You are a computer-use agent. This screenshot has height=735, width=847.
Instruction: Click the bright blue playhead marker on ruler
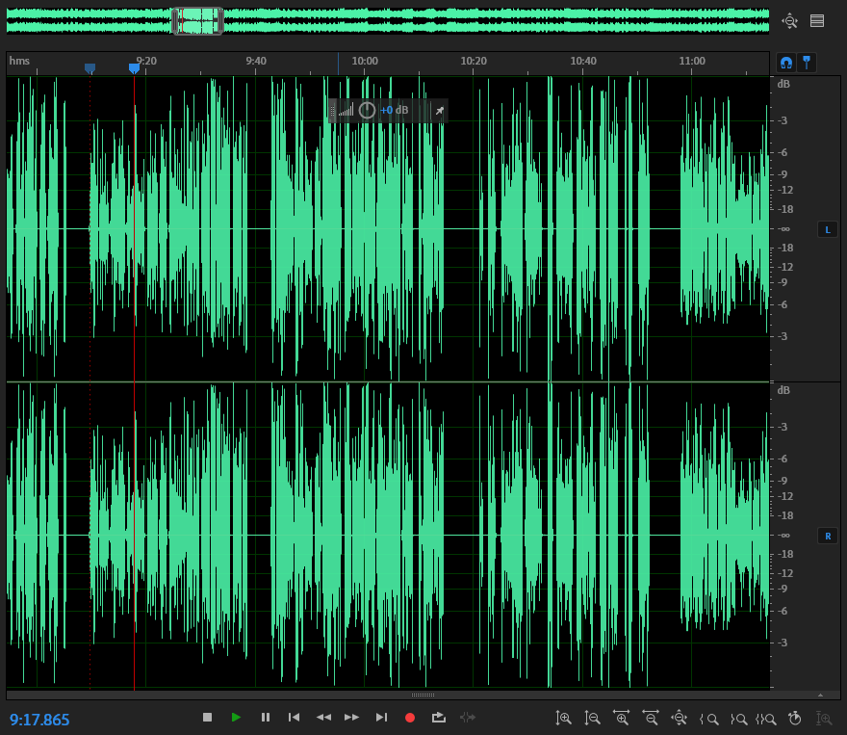pyautogui.click(x=134, y=68)
